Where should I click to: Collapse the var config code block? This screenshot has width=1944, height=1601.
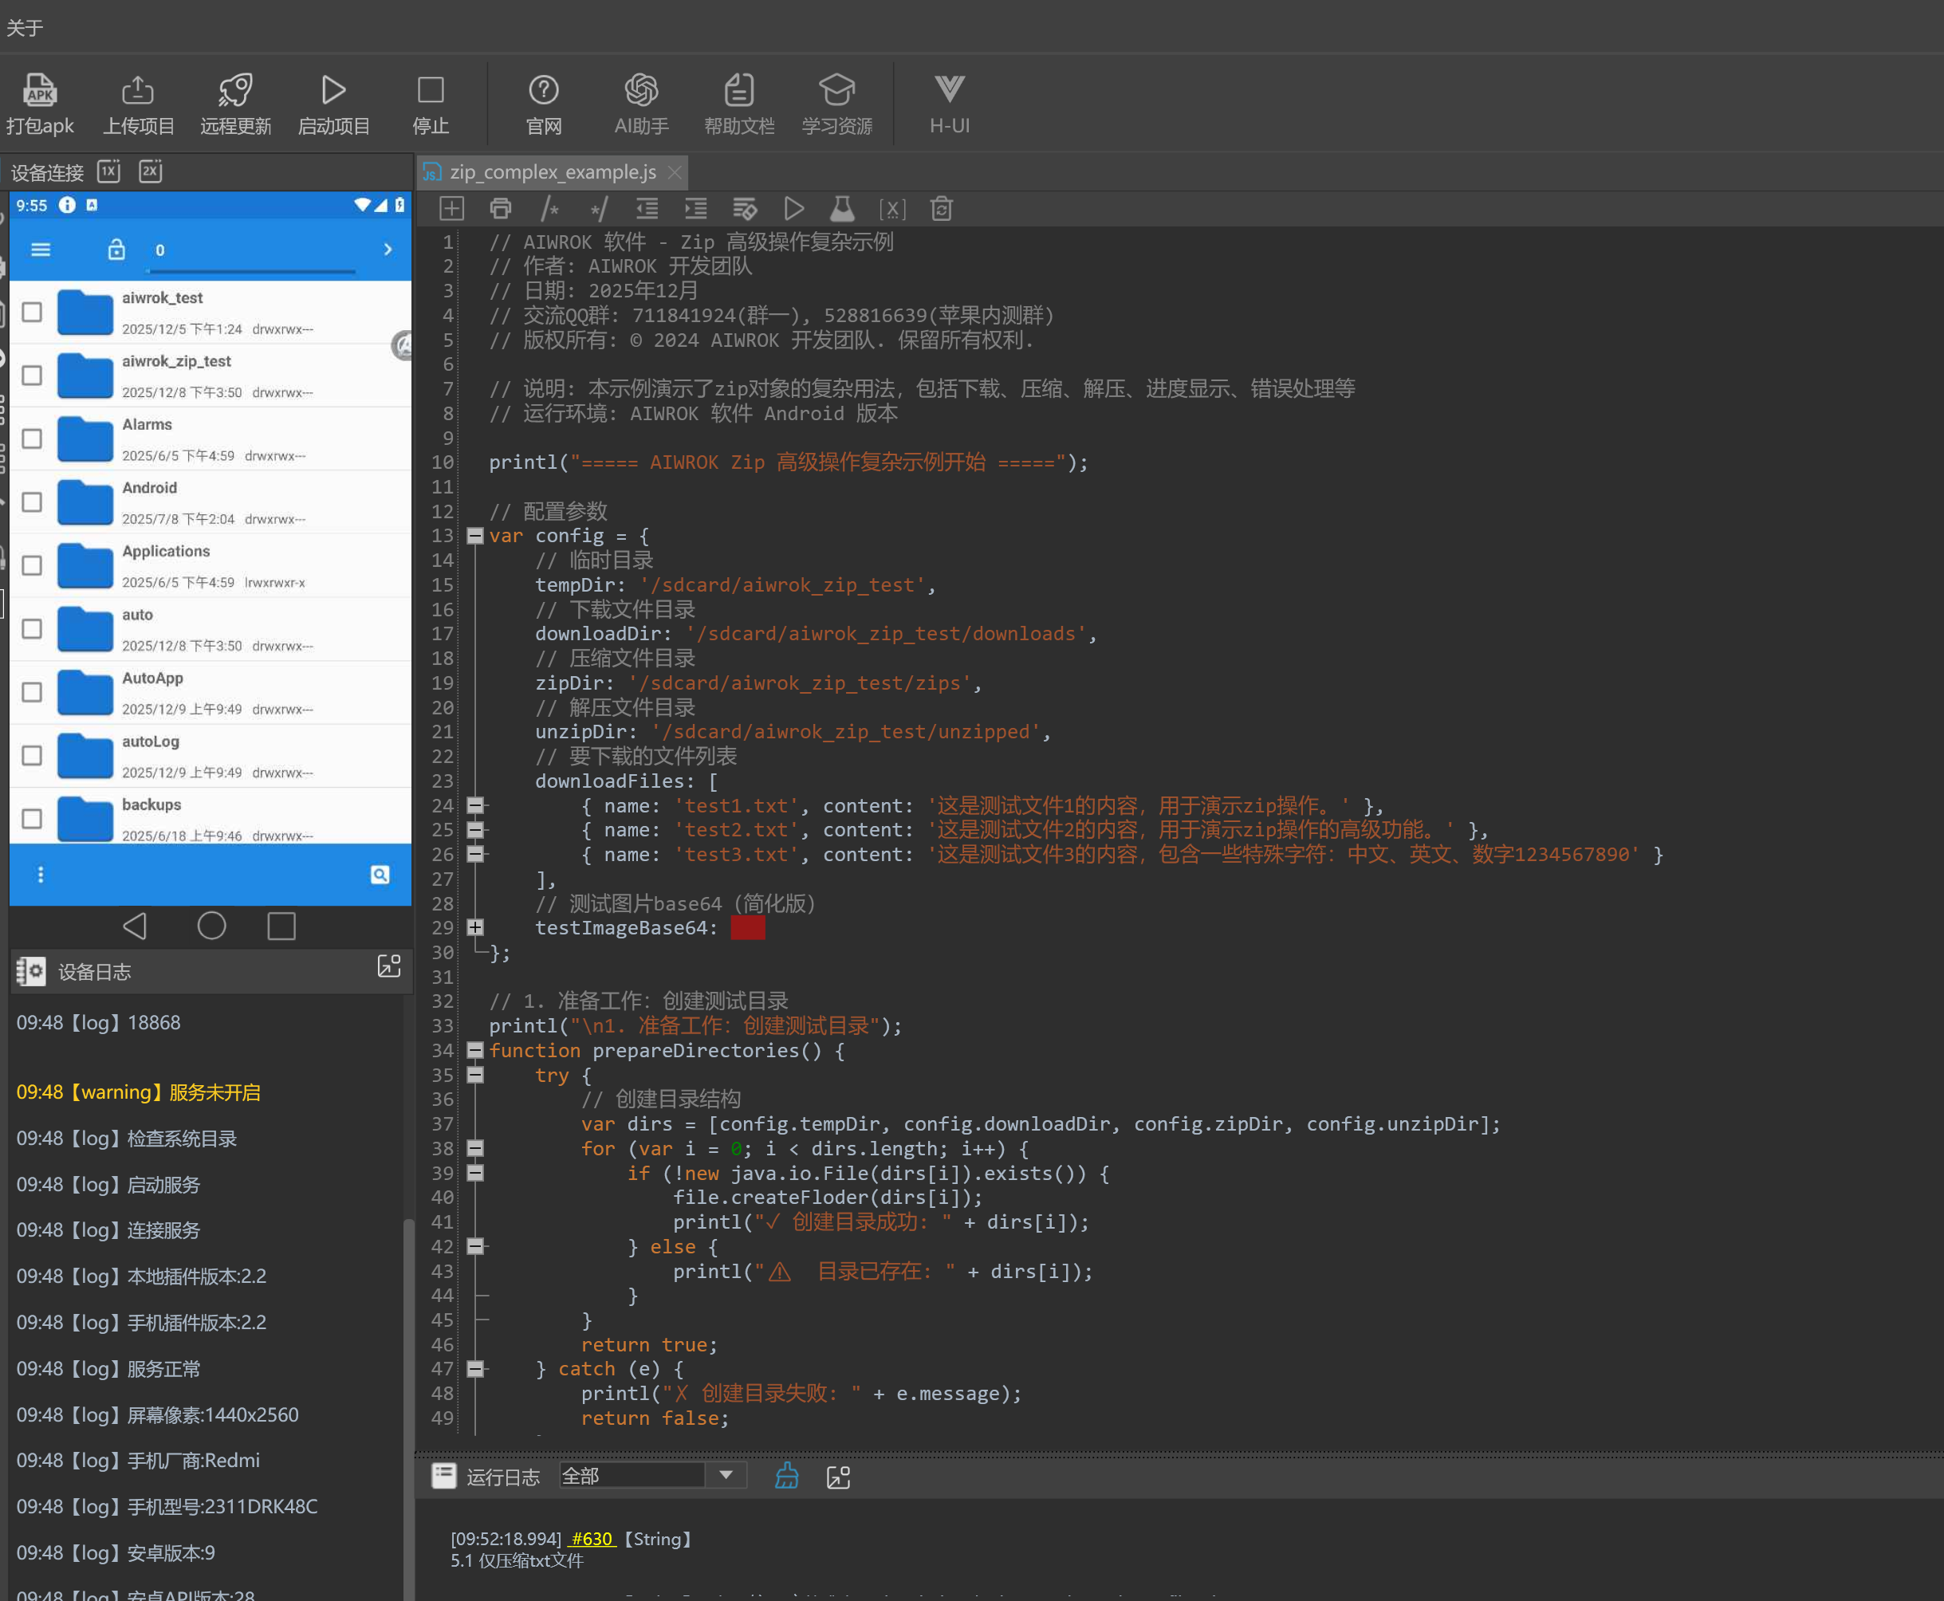click(x=475, y=536)
